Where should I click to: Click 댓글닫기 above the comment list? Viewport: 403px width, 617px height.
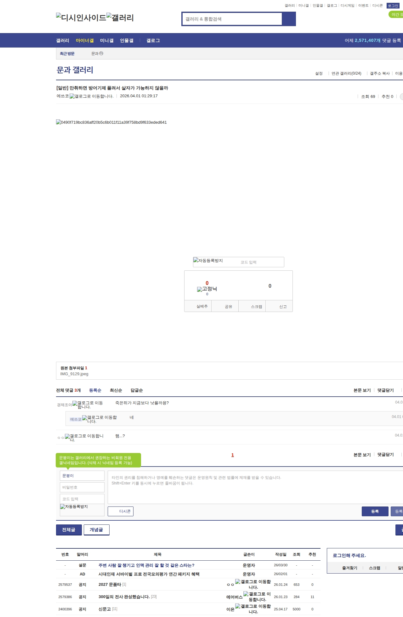coord(386,390)
